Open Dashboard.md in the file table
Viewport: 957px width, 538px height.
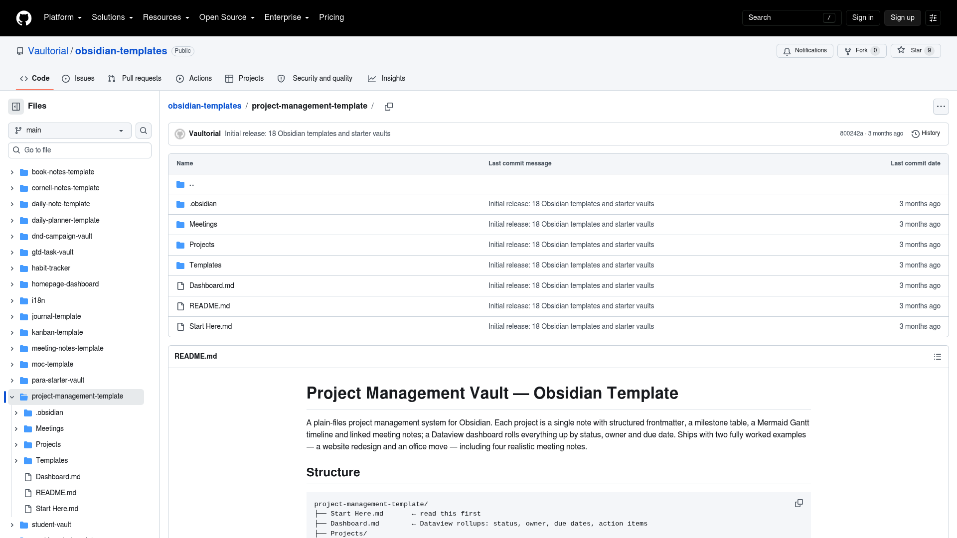[x=212, y=286]
